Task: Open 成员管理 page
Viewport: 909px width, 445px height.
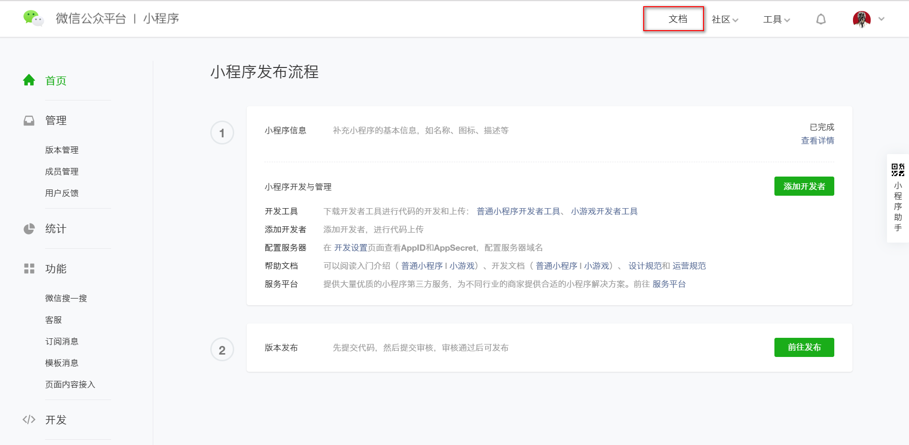Action: (x=62, y=172)
